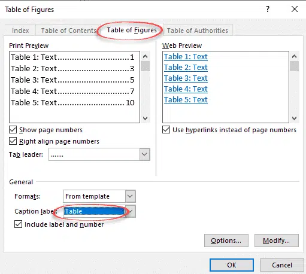Viewport: 306px width, 274px height.
Task: Click Web Preview scroll down arrow
Action: coord(294,118)
